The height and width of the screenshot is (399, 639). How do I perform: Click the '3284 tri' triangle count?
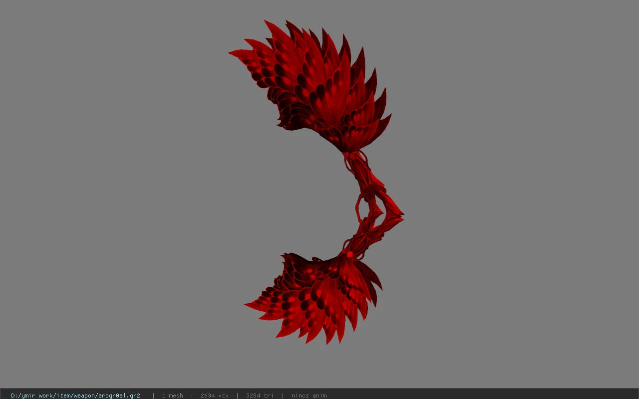point(260,396)
